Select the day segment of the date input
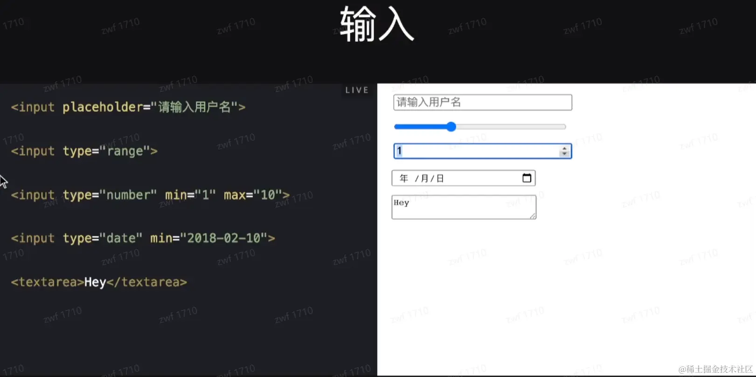 (440, 178)
